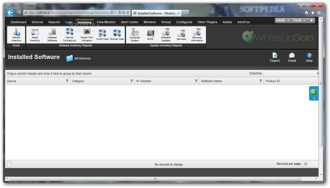Open the Warranty Information report
330x188 pixels.
(x=197, y=35)
